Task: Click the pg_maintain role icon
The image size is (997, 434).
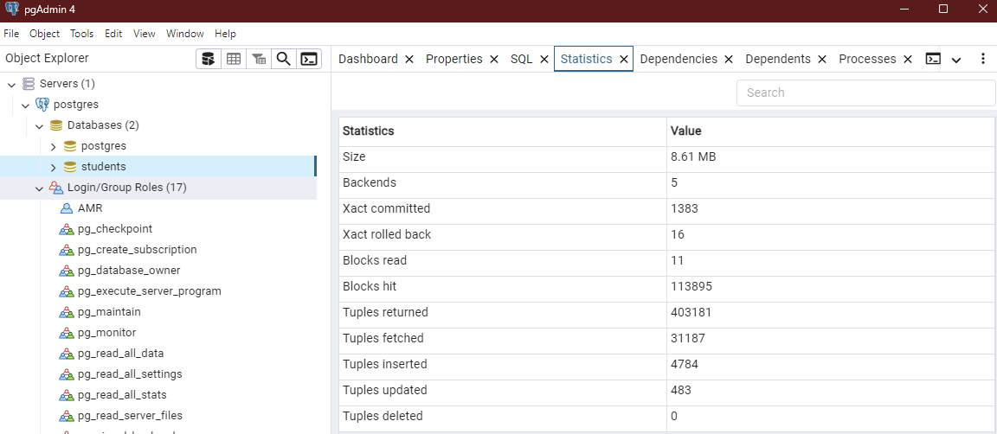Action: (67, 313)
